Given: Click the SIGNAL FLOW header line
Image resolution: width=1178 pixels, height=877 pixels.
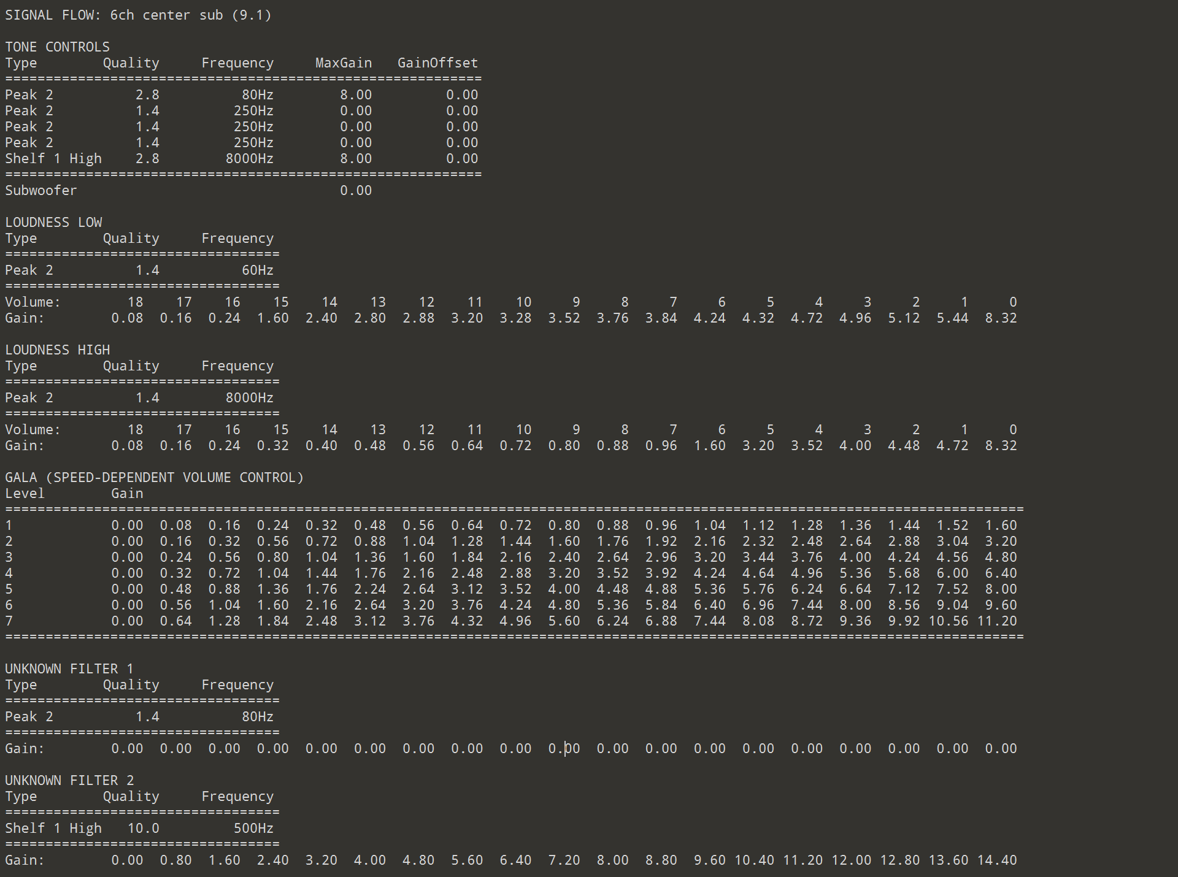Looking at the screenshot, I should point(138,15).
